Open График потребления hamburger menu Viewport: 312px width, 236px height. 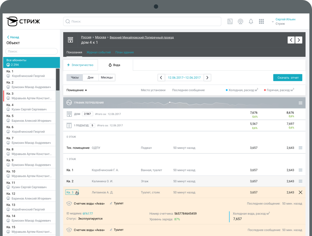coord(300,103)
